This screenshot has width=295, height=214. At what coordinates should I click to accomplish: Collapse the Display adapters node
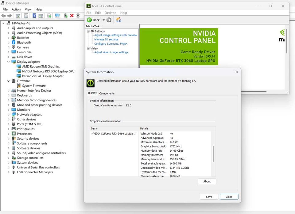coord(9,62)
